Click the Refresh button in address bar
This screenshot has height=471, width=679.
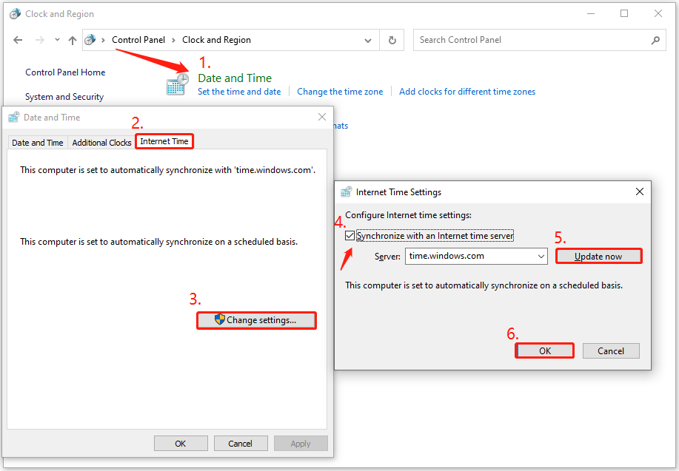(x=392, y=40)
